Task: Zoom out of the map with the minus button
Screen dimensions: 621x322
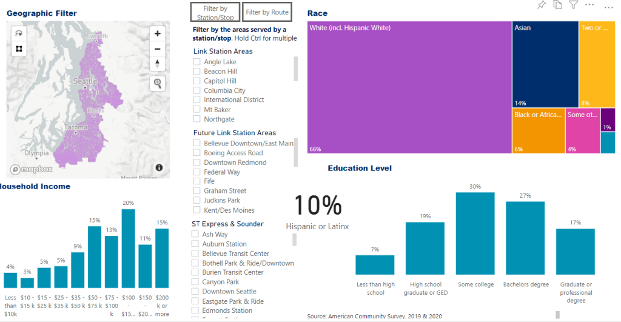Action: [158, 49]
